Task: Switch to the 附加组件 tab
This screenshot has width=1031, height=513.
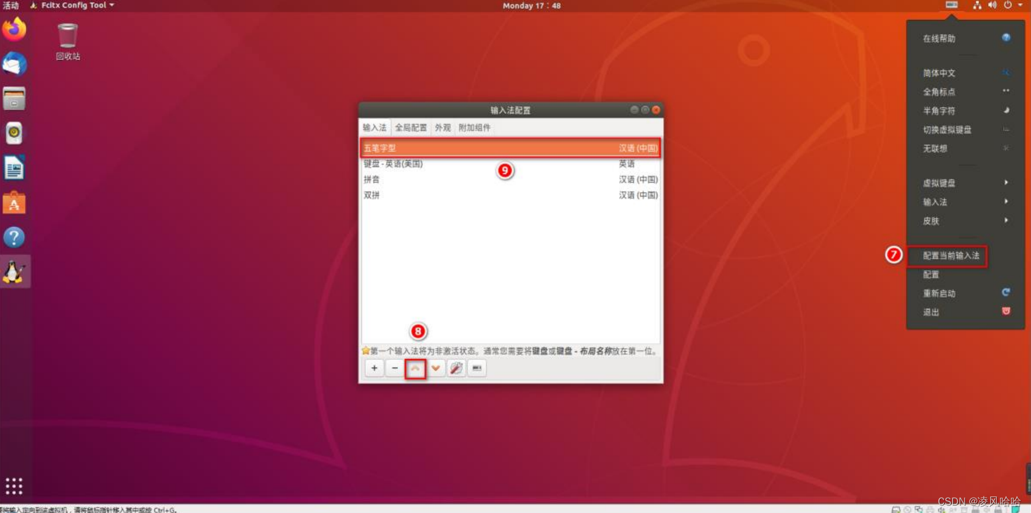Action: [475, 128]
